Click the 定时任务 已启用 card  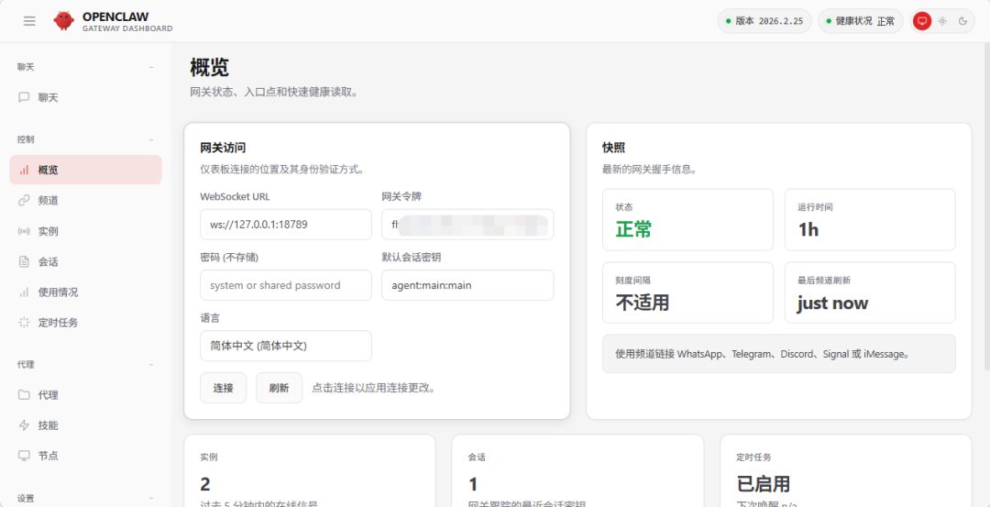point(846,471)
